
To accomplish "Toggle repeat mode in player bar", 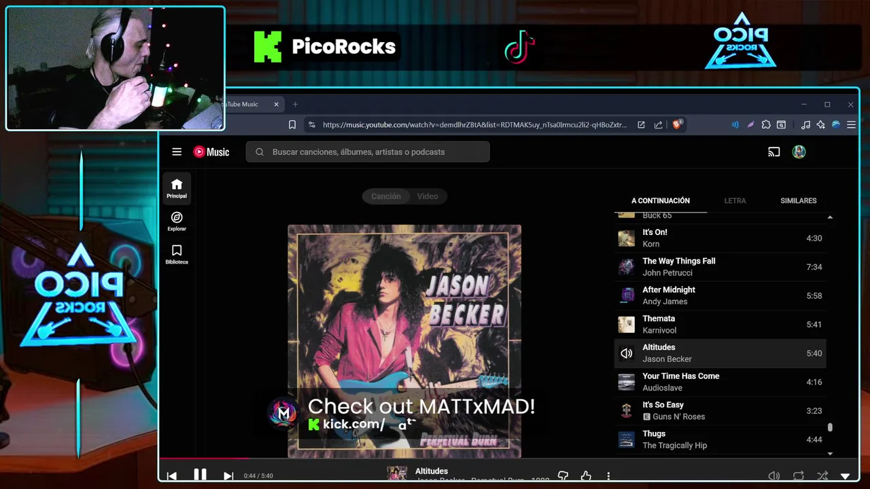I will tap(799, 476).
